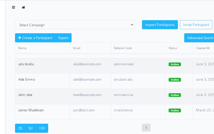Click email doe@example.com

[x=87, y=95]
